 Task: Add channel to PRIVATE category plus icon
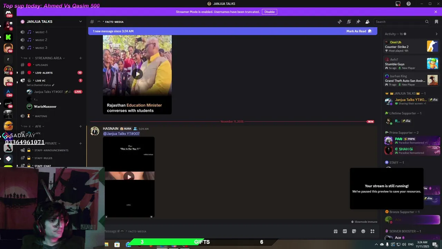coord(80,143)
